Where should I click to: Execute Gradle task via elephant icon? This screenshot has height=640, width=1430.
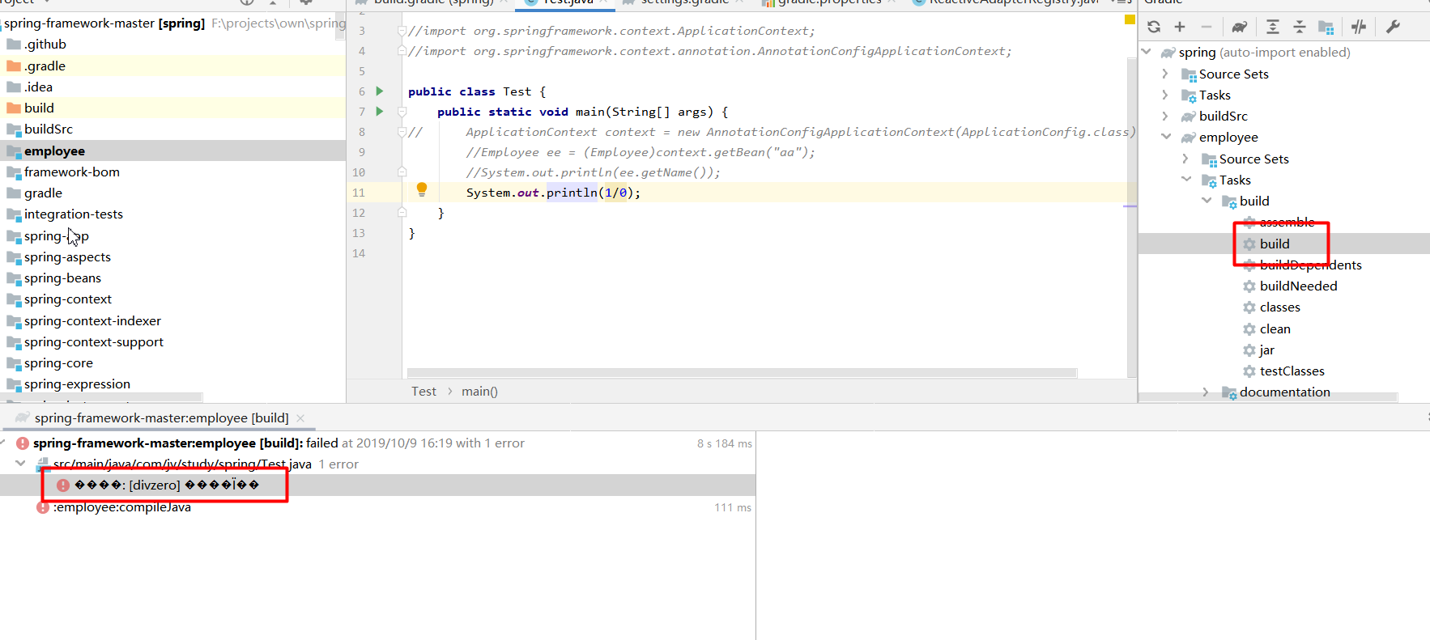tap(1239, 27)
